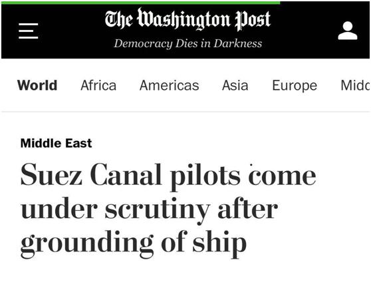The width and height of the screenshot is (371, 286).
Task: Open the bold Middle East category label
Action: tap(56, 143)
